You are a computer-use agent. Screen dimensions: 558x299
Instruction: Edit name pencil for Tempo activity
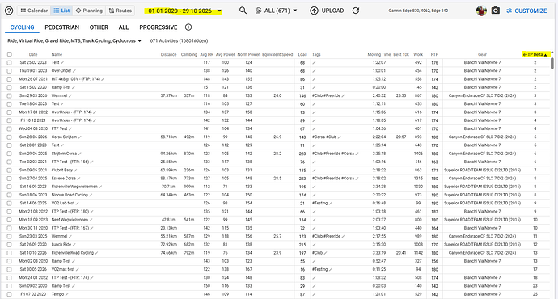[67, 294]
